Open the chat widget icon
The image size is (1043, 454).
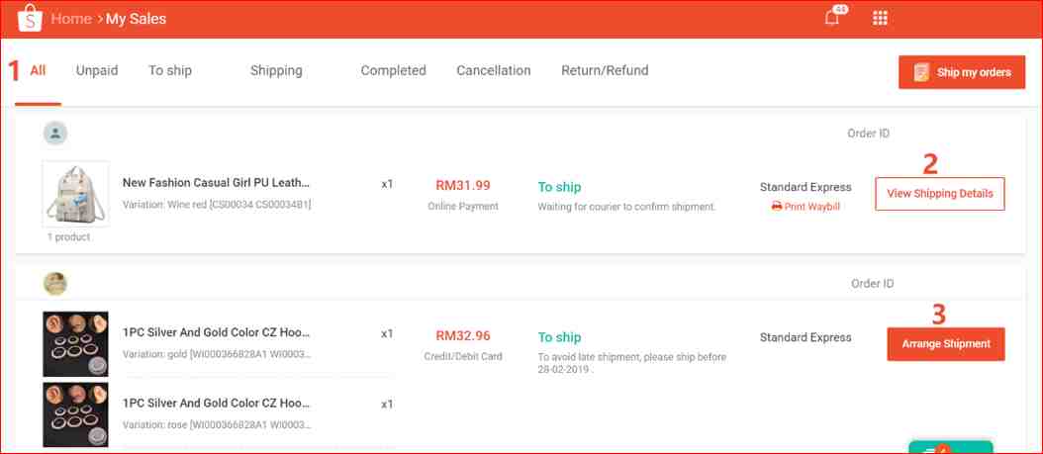point(951,448)
